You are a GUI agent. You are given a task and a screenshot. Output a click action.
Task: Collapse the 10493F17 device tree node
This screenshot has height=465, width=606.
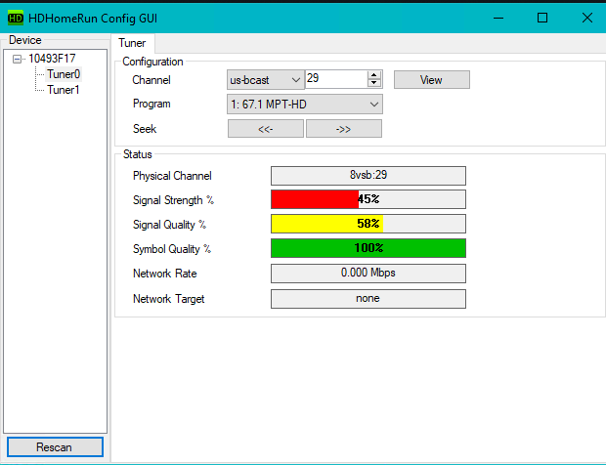pos(17,59)
